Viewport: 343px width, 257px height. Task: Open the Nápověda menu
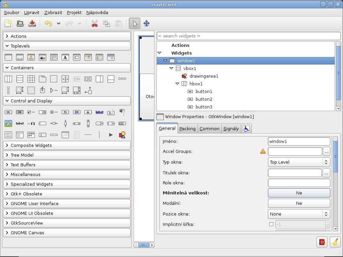(97, 12)
